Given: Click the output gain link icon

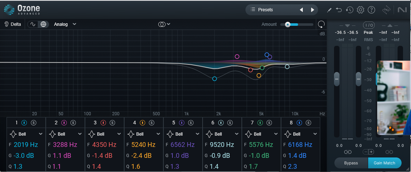Looking at the screenshot, I should 389,152.
